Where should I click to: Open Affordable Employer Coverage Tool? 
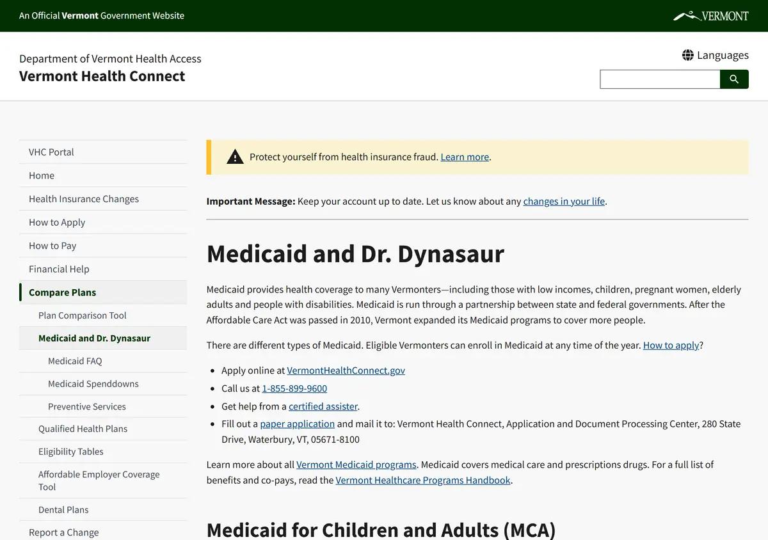pyautogui.click(x=103, y=480)
